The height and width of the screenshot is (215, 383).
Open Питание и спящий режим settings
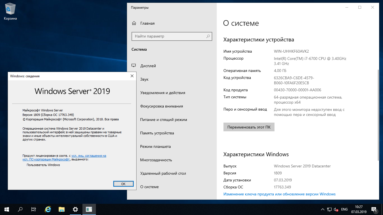pyautogui.click(x=172, y=120)
